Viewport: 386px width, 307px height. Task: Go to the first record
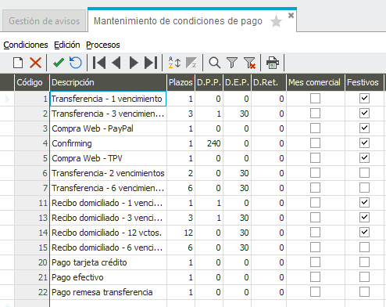(99, 63)
